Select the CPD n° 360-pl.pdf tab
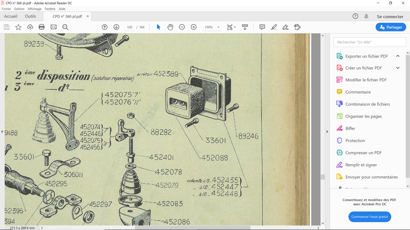This screenshot has height=230, width=410. pyautogui.click(x=67, y=16)
